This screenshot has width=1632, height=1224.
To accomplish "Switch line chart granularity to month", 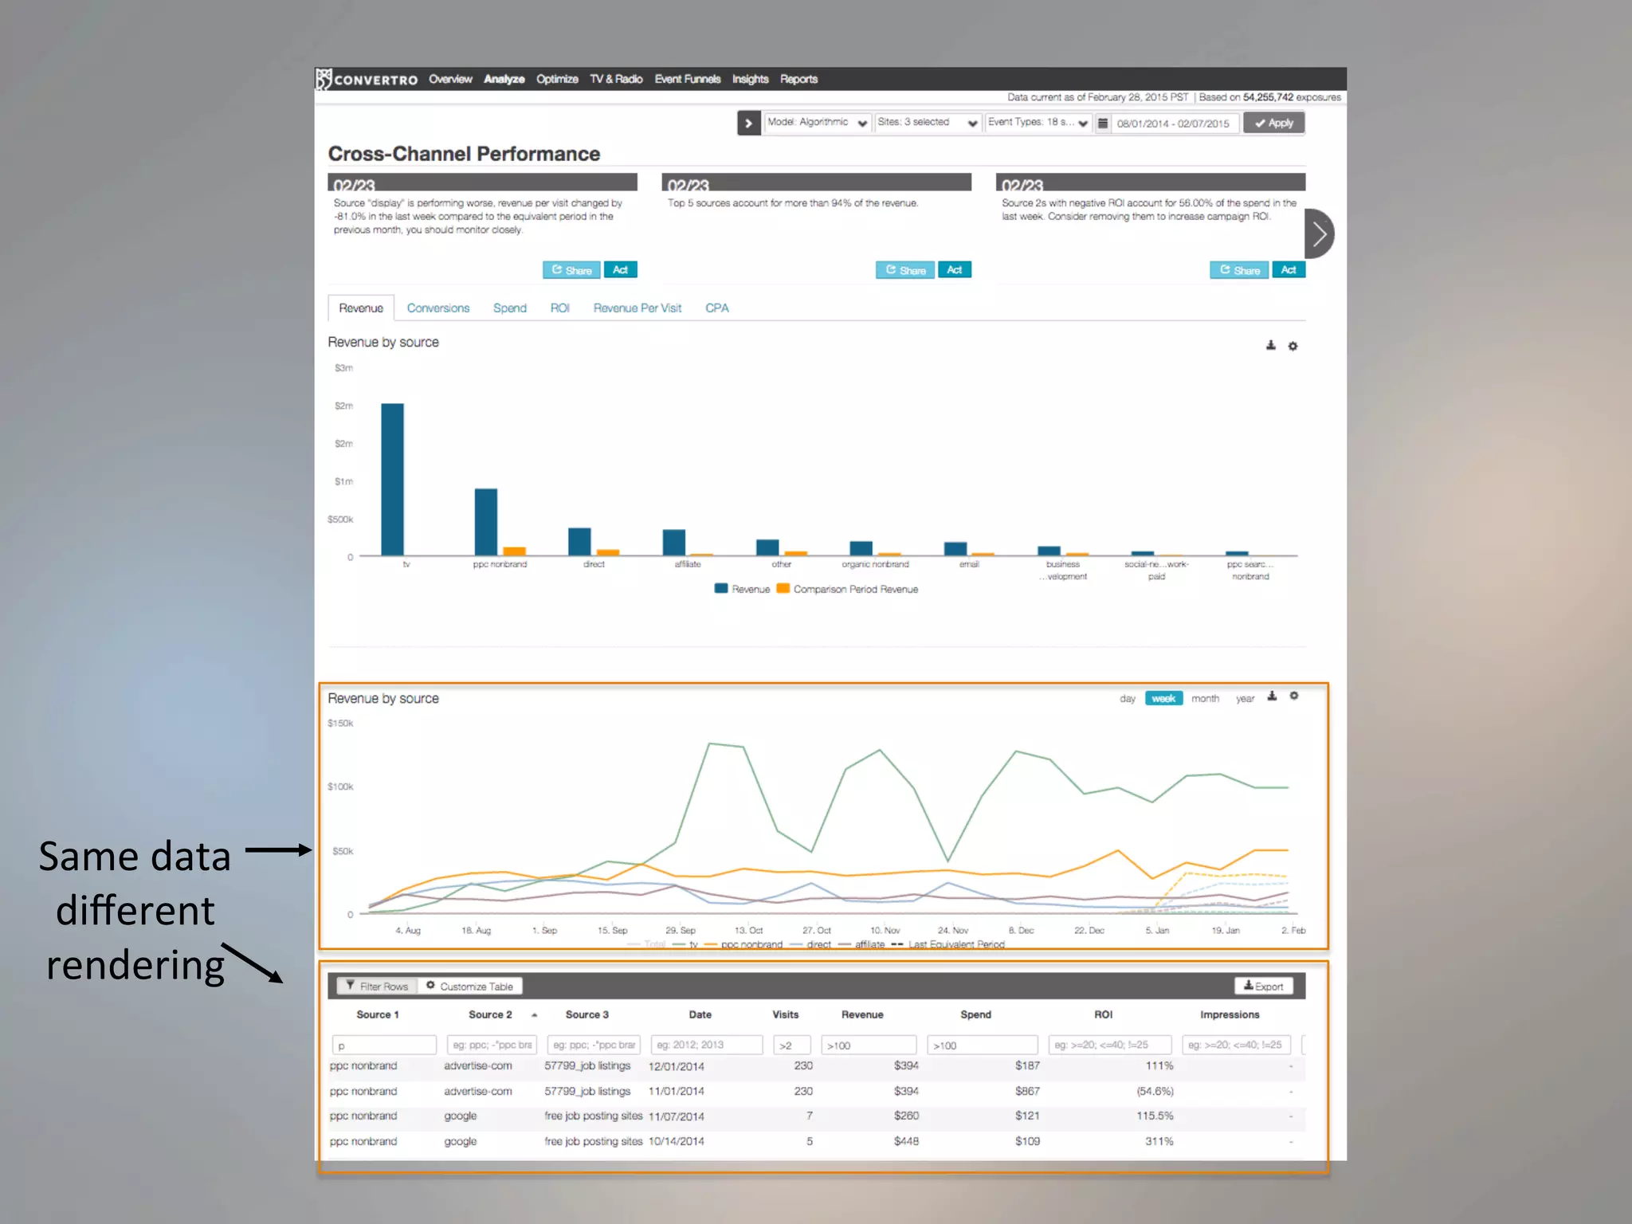I will pos(1205,699).
